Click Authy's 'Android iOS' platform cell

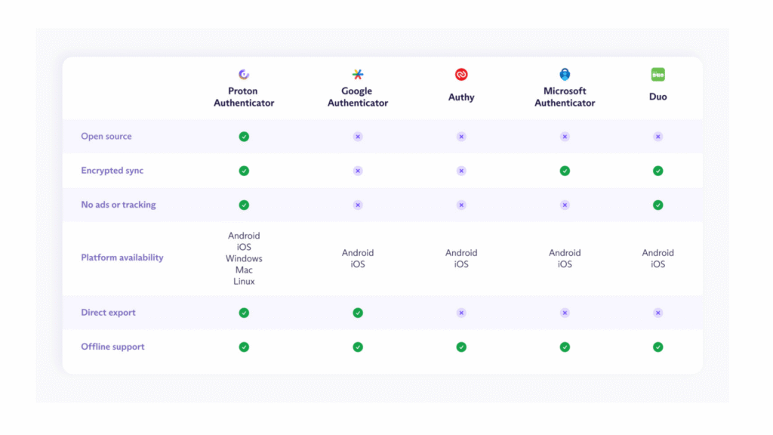[x=461, y=258]
